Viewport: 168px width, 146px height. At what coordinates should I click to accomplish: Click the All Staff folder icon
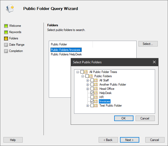point(96,80)
